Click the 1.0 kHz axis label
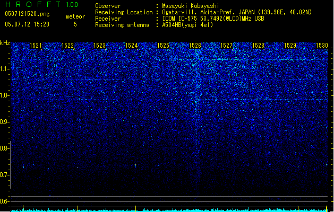The image size is (334, 212). point(5,95)
